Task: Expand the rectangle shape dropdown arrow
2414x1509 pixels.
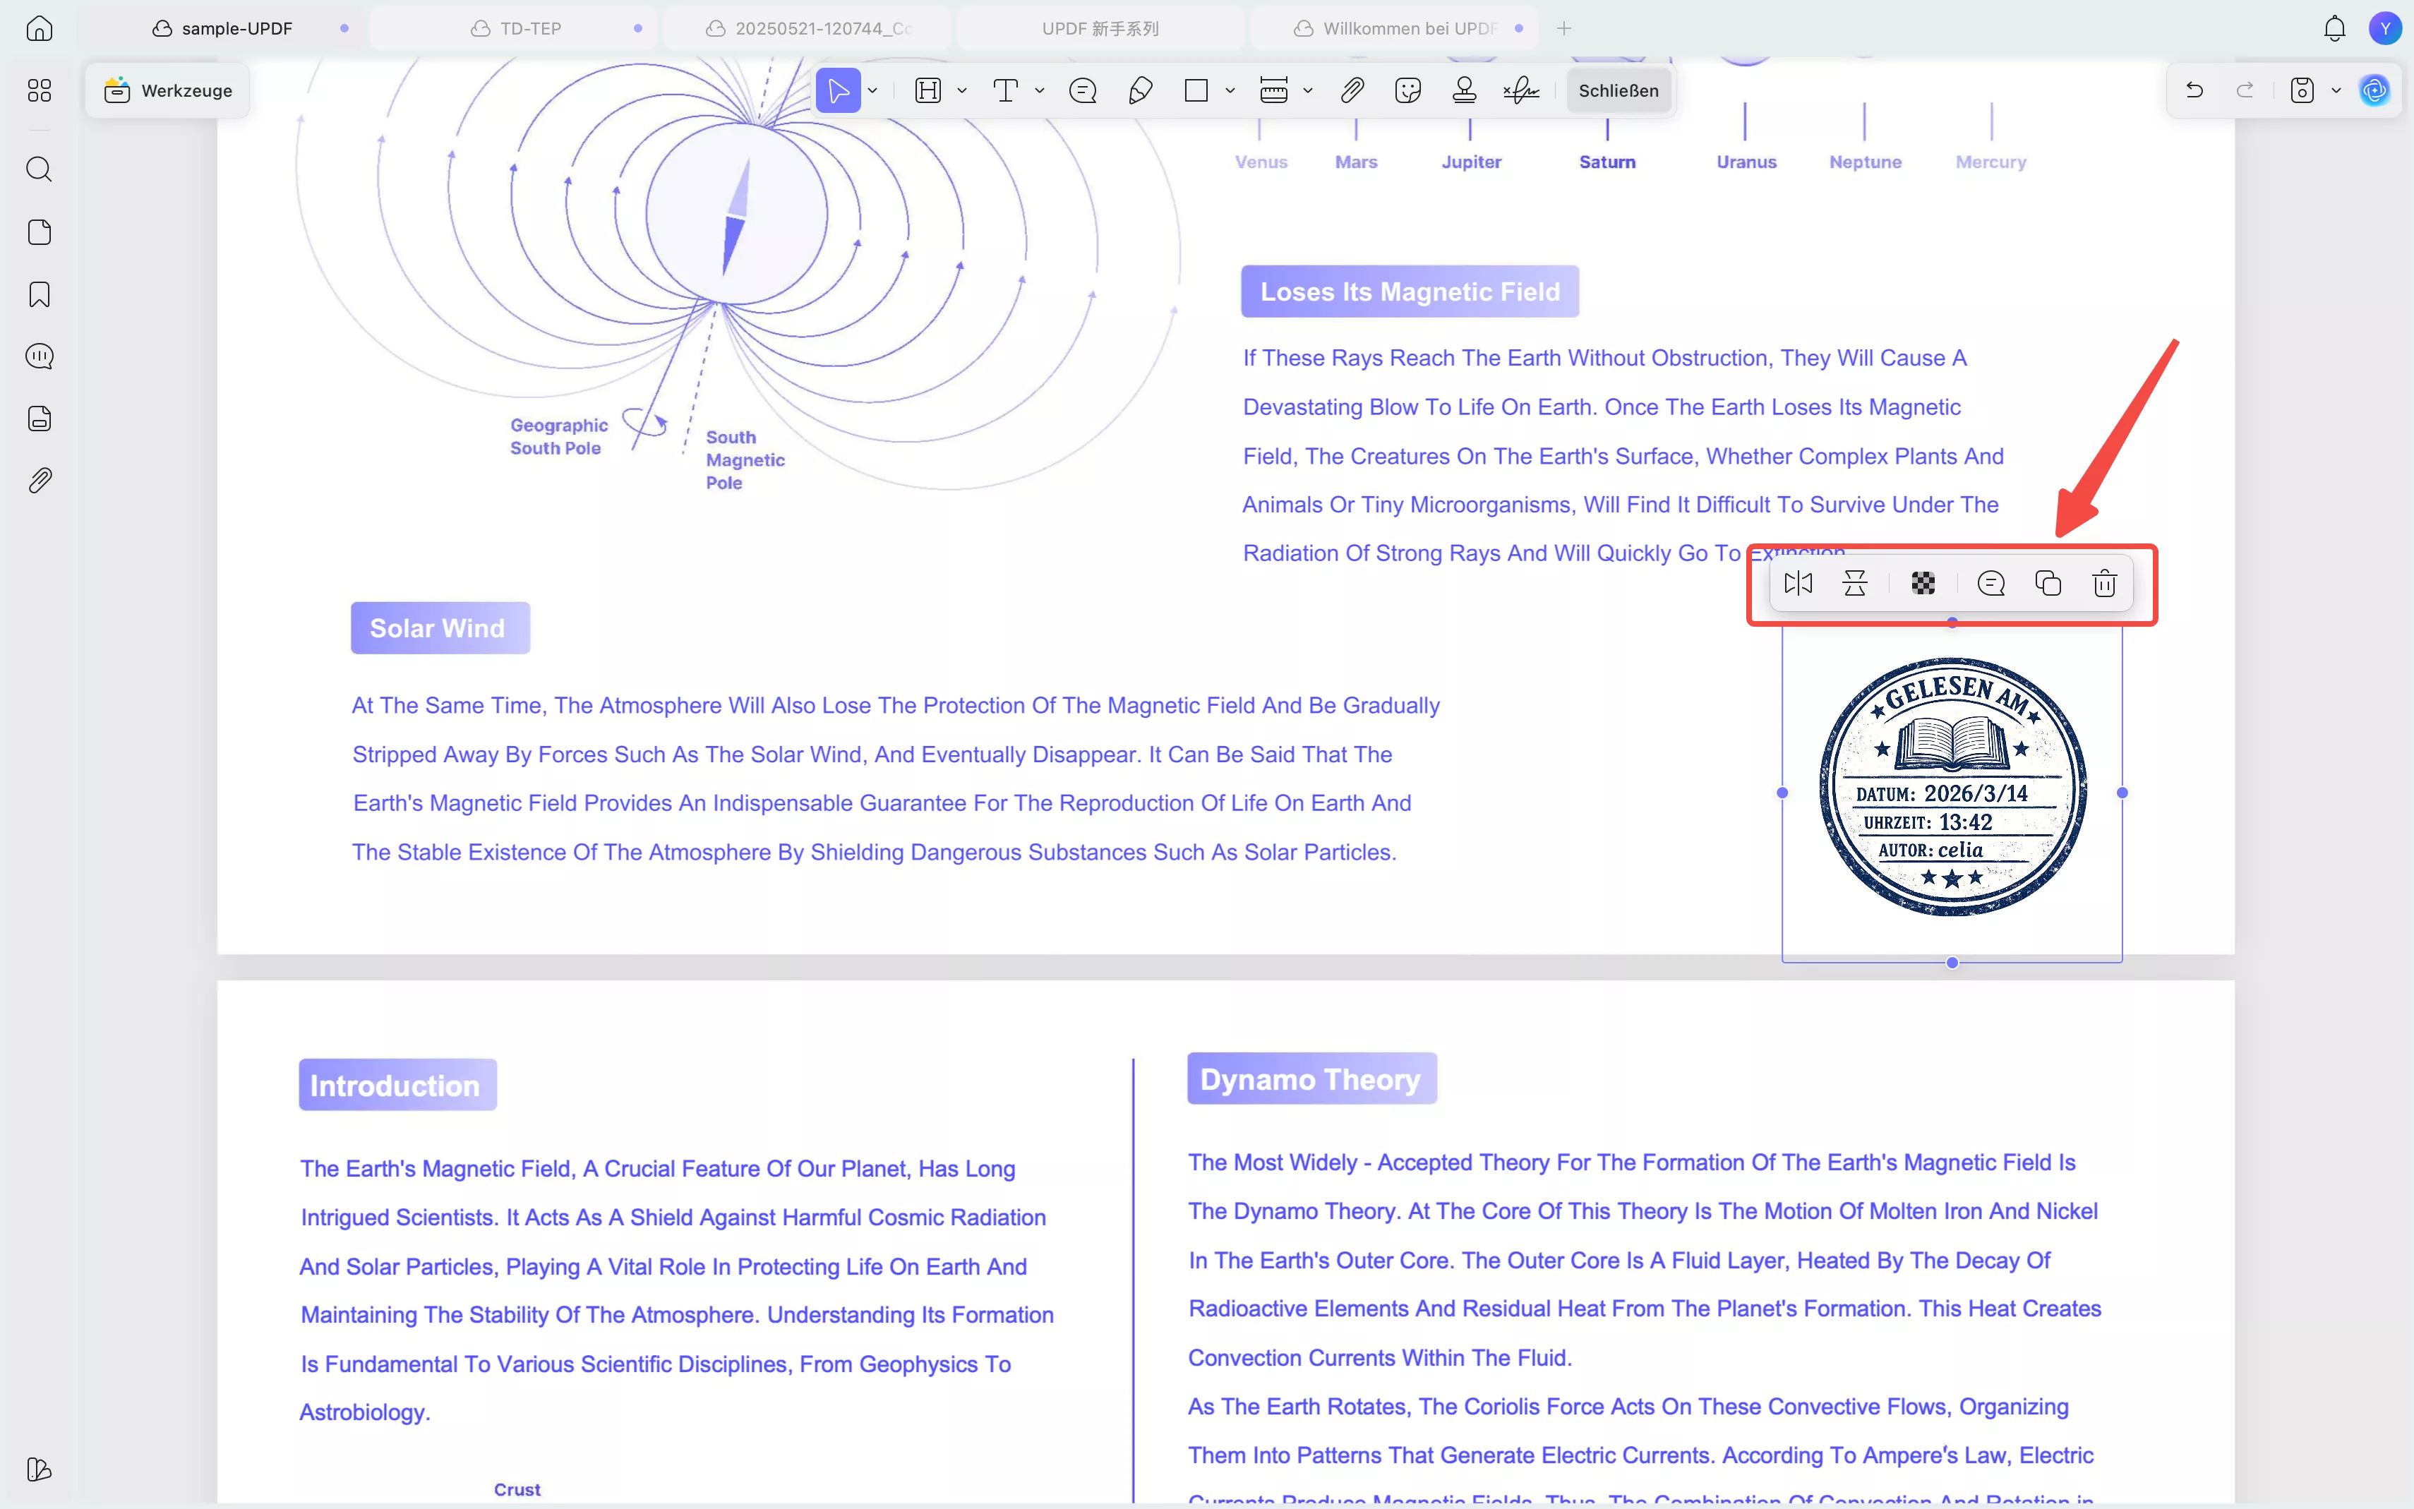Action: tap(1230, 91)
